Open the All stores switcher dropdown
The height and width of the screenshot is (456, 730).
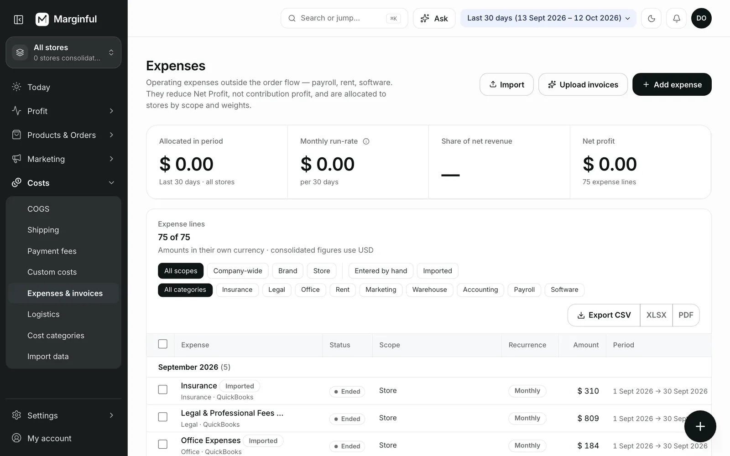tap(63, 52)
